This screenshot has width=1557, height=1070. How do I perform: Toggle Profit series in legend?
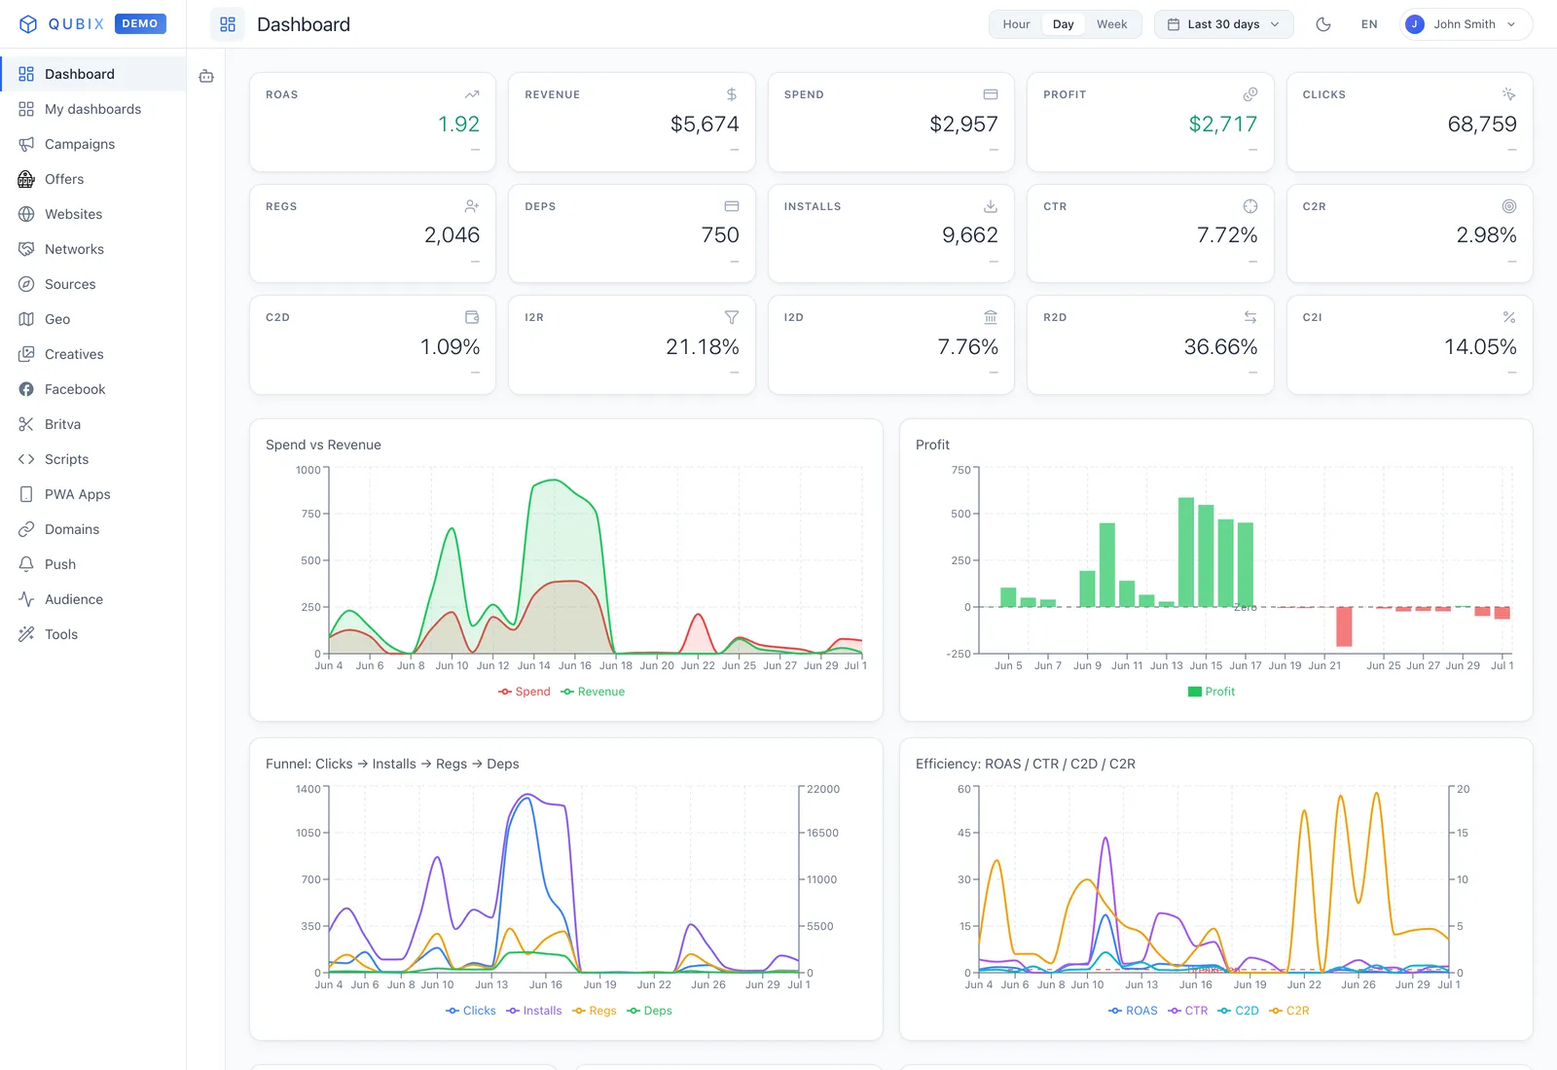point(1212,692)
